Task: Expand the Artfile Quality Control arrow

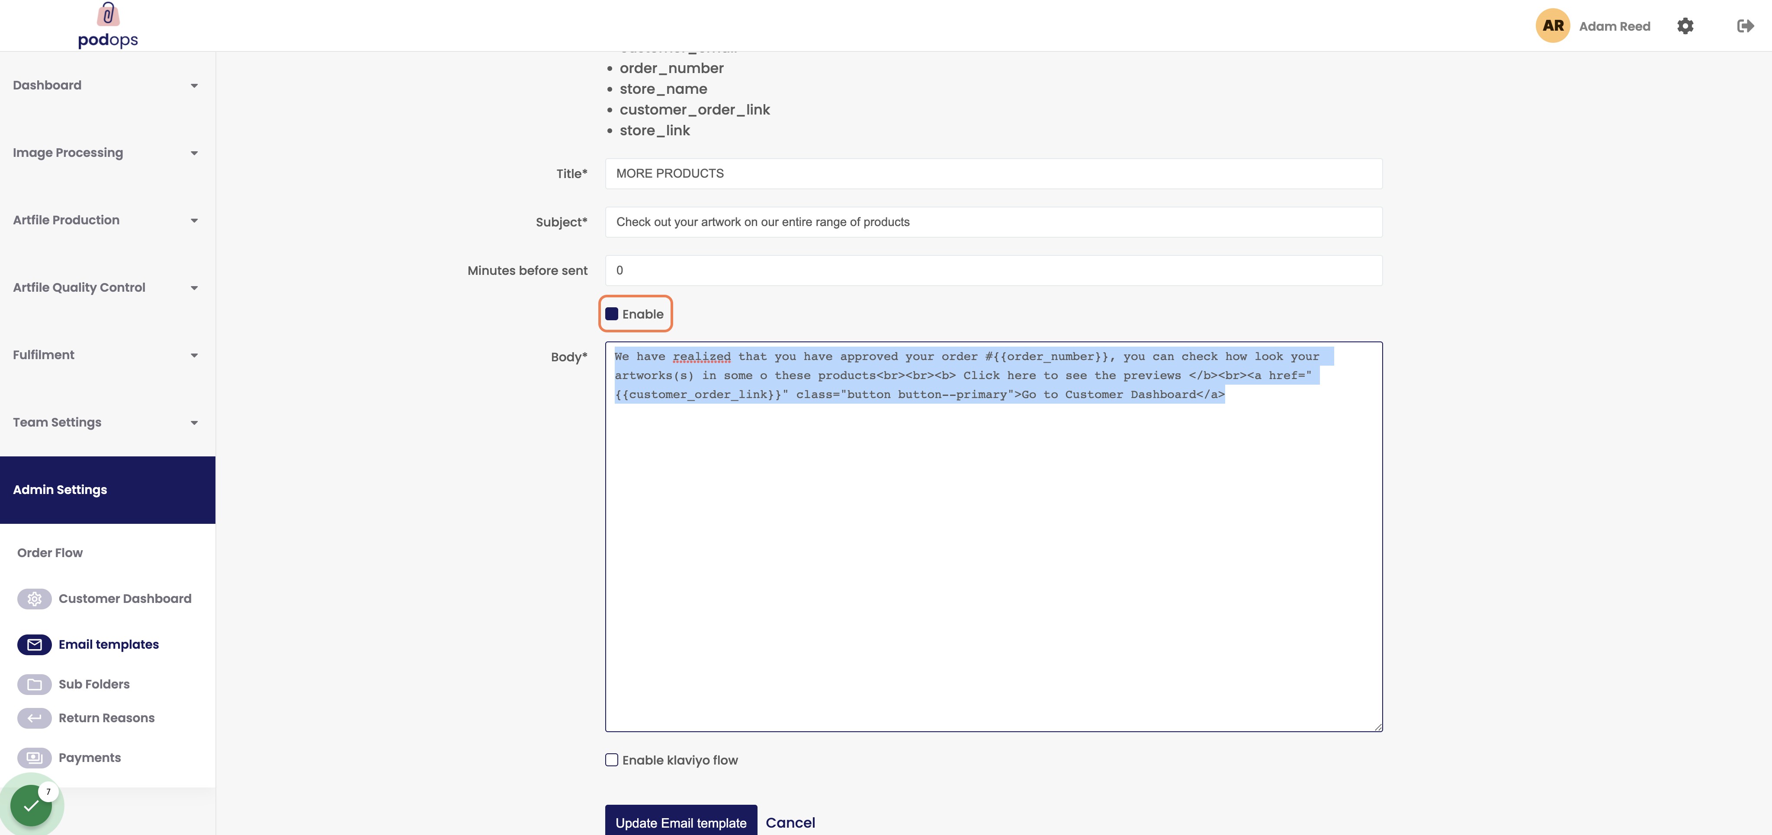Action: (x=194, y=288)
